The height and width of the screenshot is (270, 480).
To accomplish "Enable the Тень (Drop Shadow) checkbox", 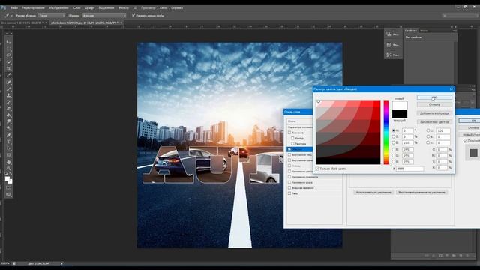I will [x=289, y=193].
